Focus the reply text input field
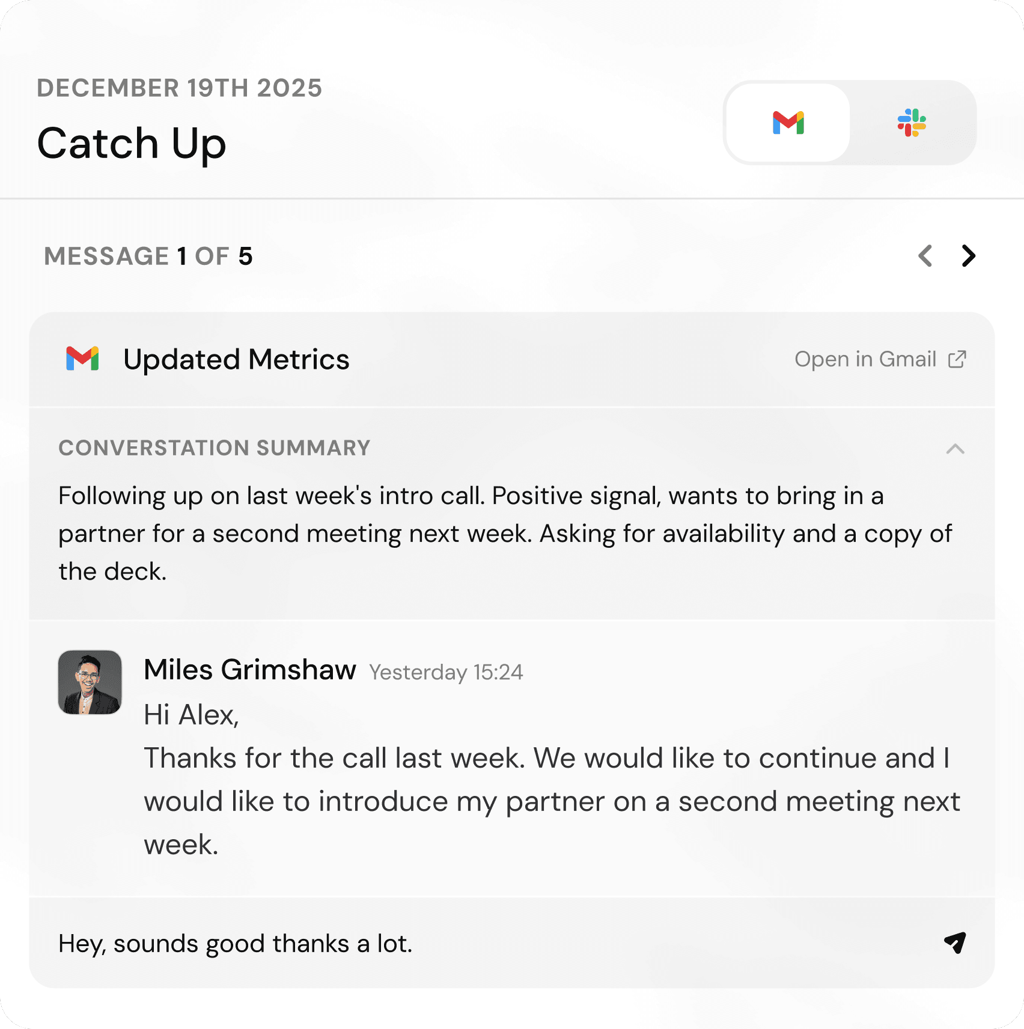Screen dimensions: 1024x1029 481,944
